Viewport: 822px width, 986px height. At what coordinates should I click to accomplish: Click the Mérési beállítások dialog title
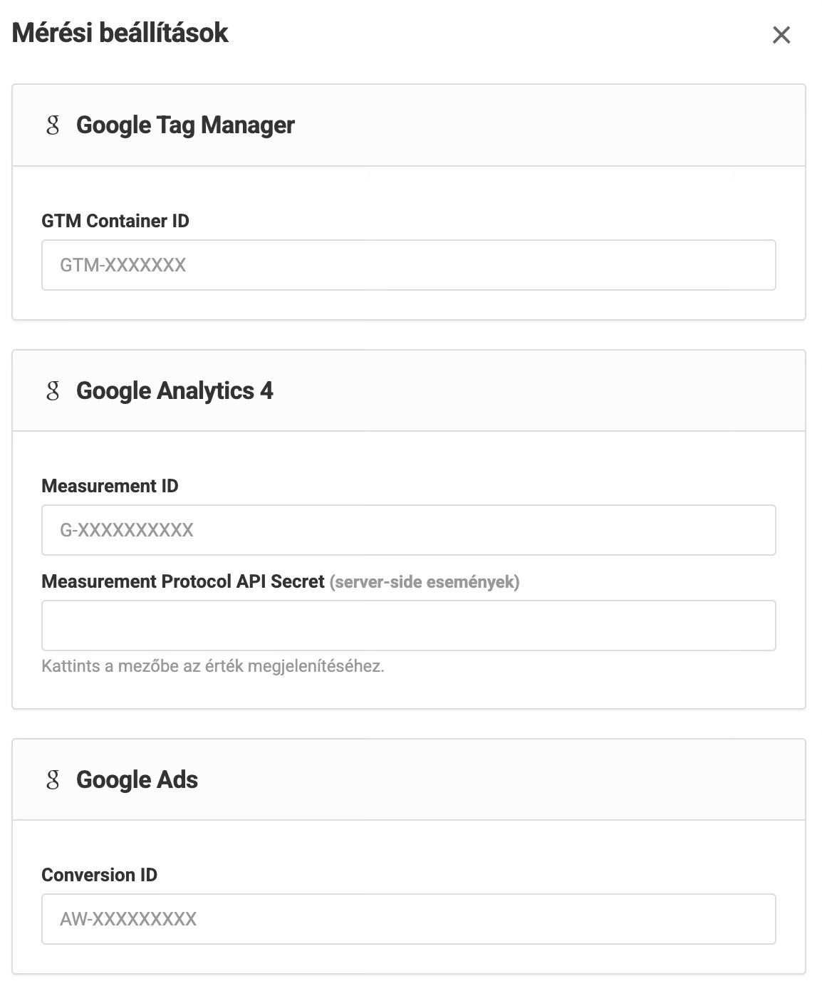point(120,33)
